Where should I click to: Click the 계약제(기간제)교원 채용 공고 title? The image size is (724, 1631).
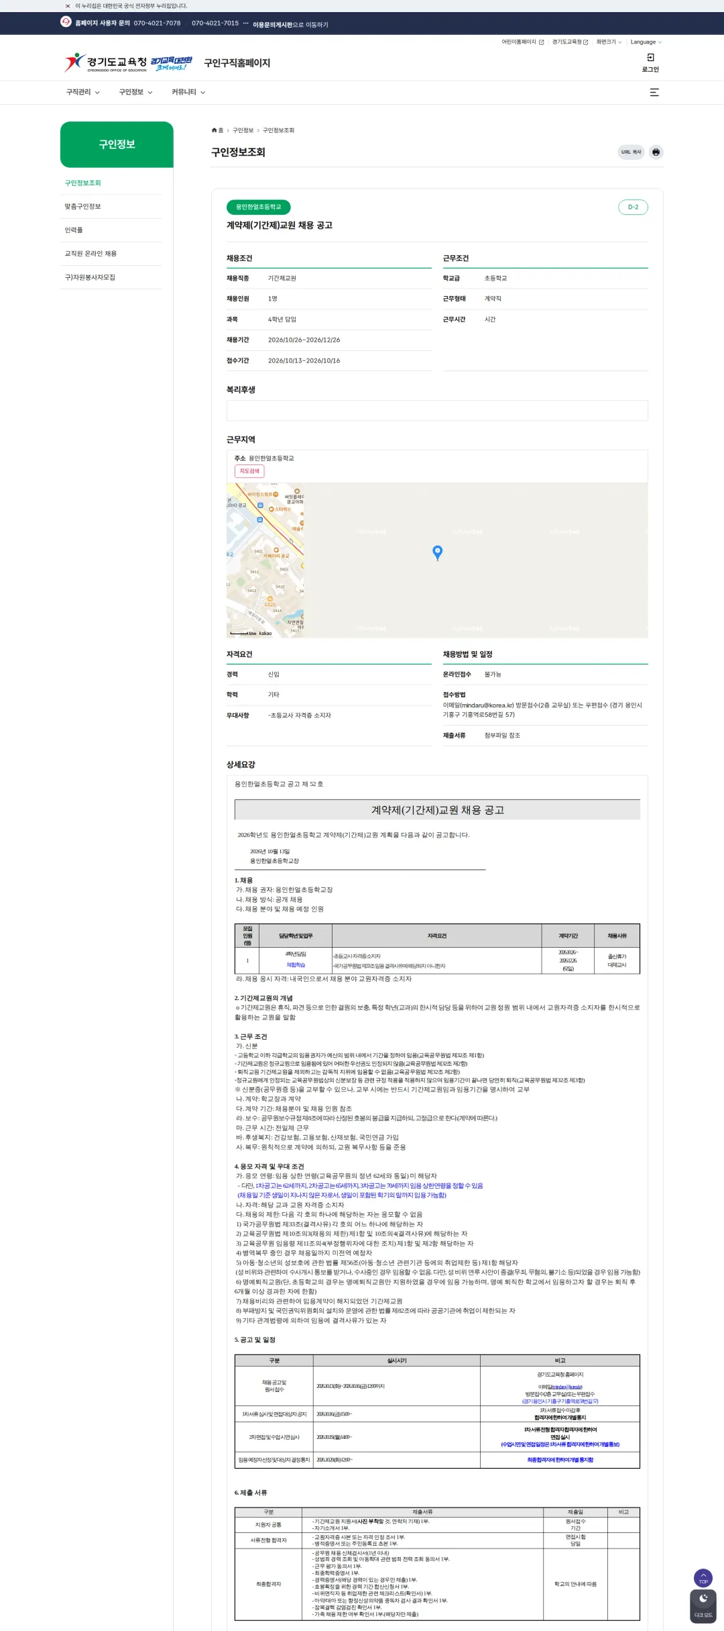click(x=280, y=226)
